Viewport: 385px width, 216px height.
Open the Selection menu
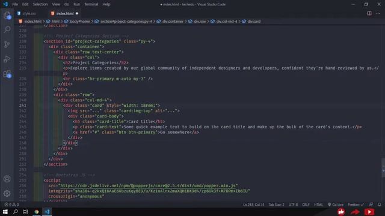(x=40, y=4)
